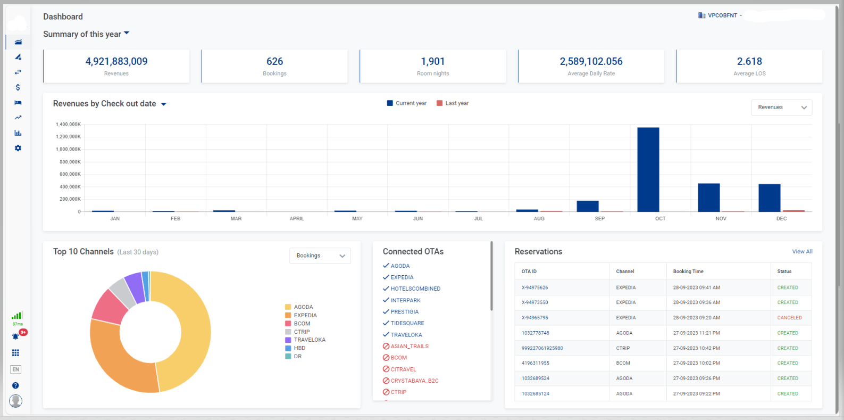
Task: Click the notification bell icon
Action: 16,336
